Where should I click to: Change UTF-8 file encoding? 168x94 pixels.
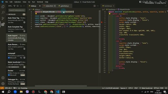pyautogui.click(x=130, y=88)
